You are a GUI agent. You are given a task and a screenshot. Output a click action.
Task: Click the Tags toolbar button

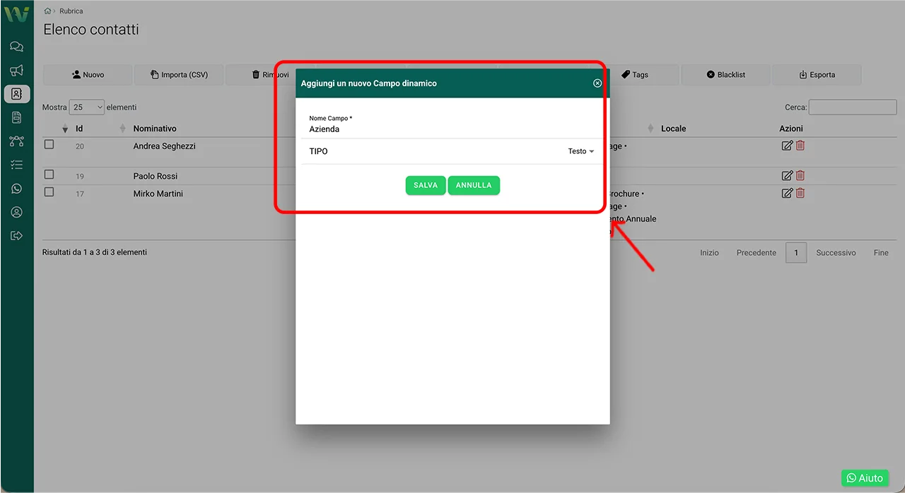634,75
